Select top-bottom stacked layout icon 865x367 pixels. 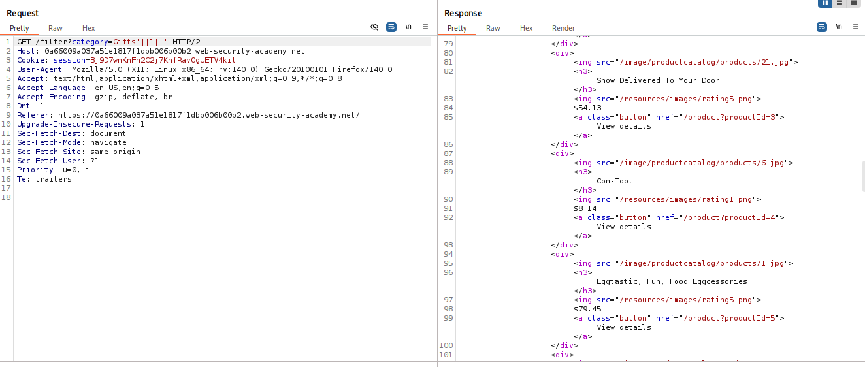coord(840,3)
